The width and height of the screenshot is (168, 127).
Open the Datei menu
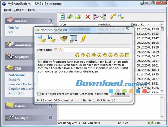click(7, 10)
